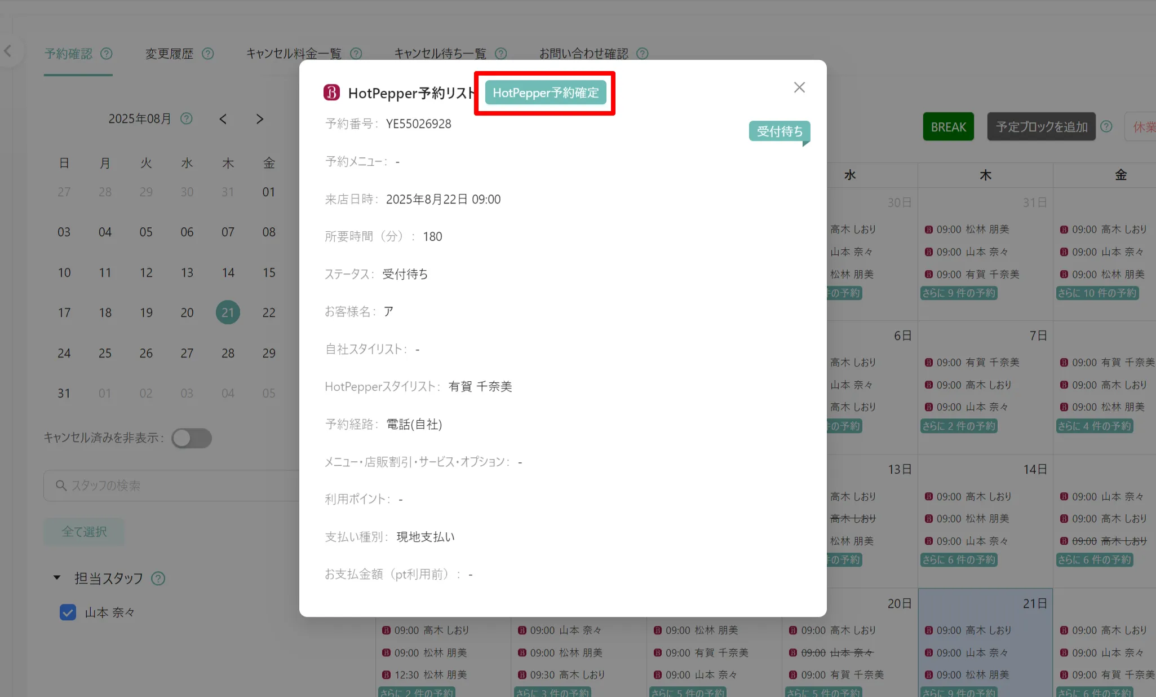Viewport: 1156px width, 697px height.
Task: Switch to the 変更履歴 tab
Action: click(x=169, y=54)
